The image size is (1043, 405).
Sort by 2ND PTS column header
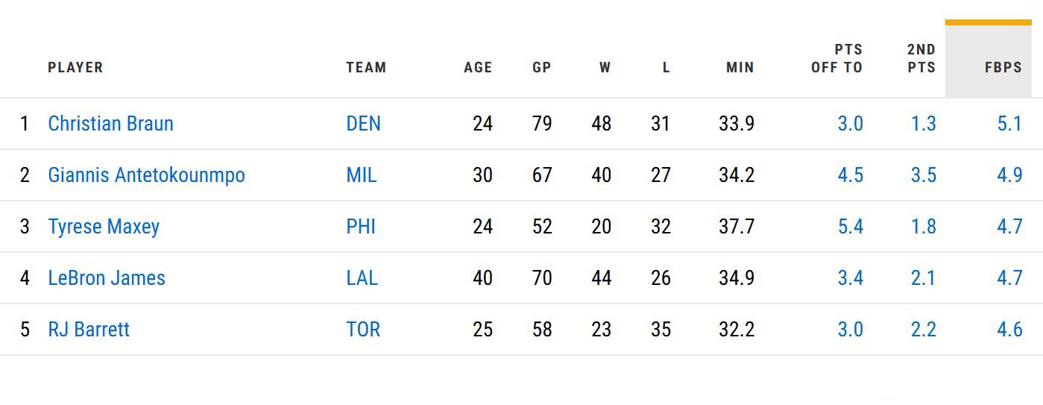[x=921, y=59]
